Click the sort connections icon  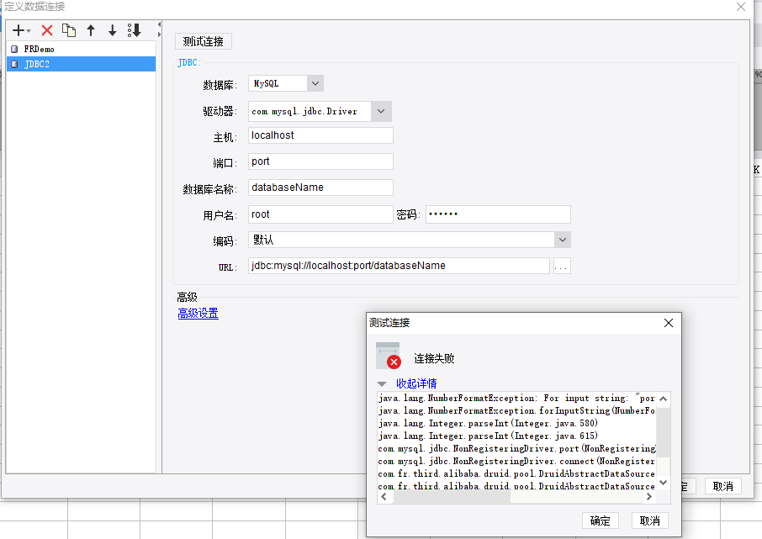135,30
